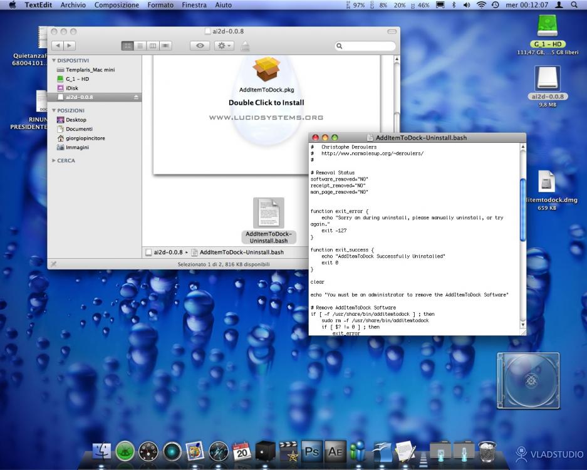Open the Finestra menu
The height and width of the screenshot is (470, 587).
pos(194,5)
